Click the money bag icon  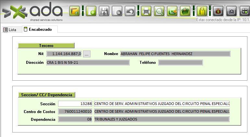[218, 11]
